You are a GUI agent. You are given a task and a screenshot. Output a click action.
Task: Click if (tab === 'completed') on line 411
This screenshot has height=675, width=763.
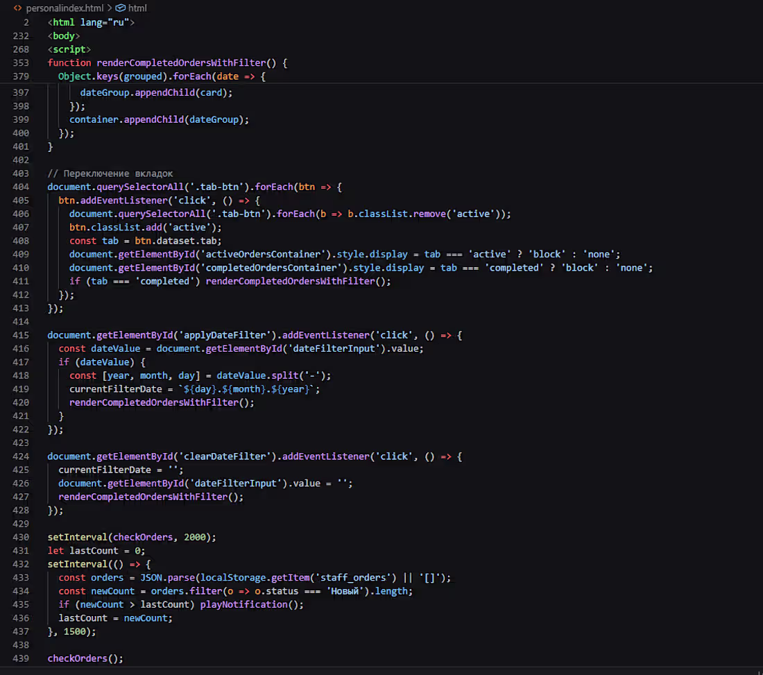click(135, 281)
